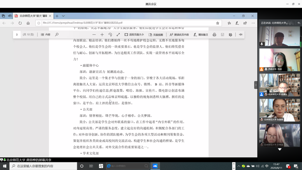Zoom out with the minus icon

click(x=94, y=35)
